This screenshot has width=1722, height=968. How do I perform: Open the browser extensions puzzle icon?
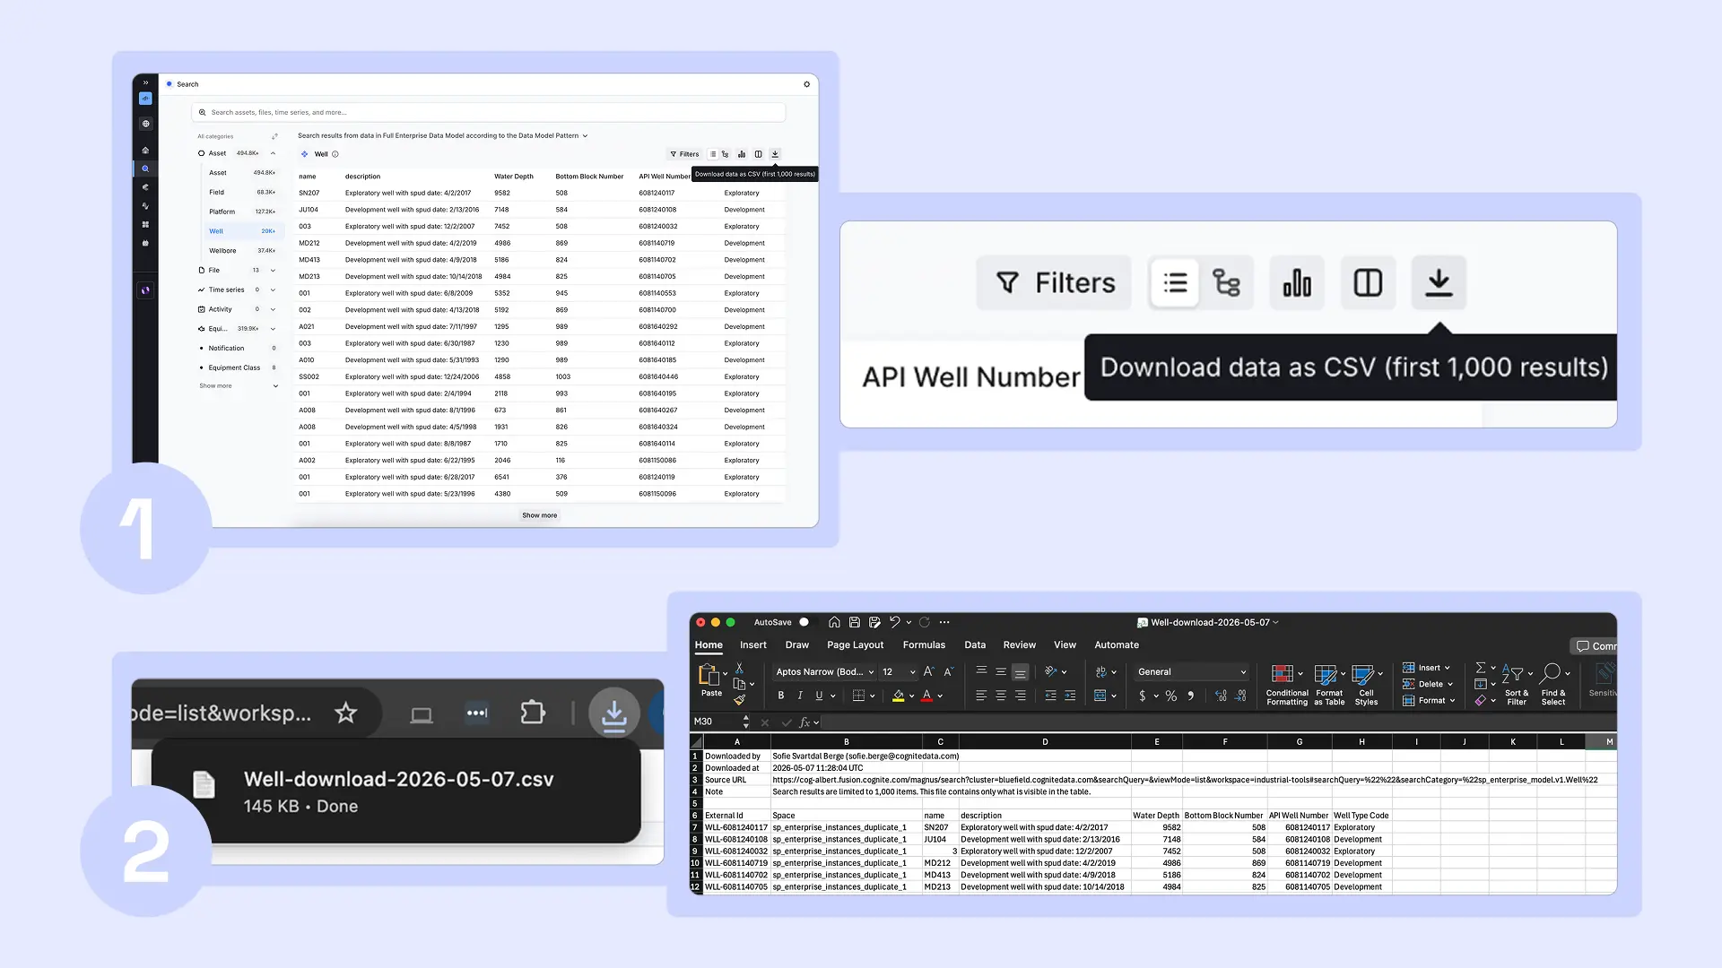tap(533, 713)
